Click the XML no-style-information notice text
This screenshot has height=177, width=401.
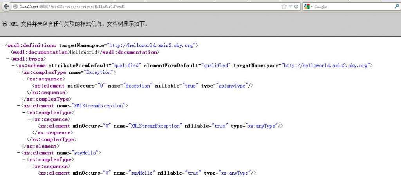(x=75, y=25)
